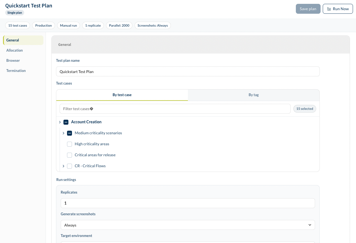Select the Critical areas for release label
This screenshot has width=356, height=243.
[x=95, y=155]
